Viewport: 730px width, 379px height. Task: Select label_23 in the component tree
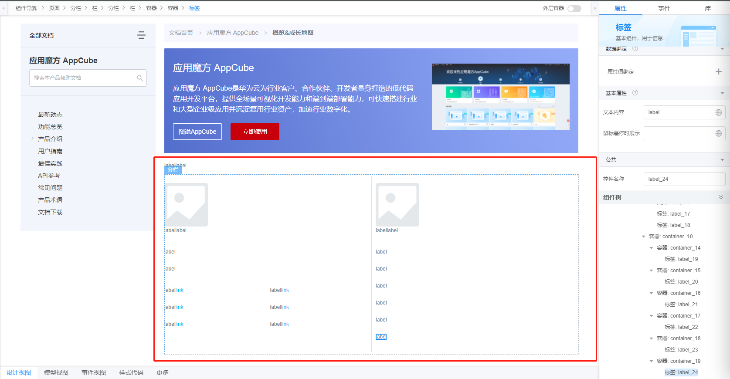pyautogui.click(x=681, y=350)
